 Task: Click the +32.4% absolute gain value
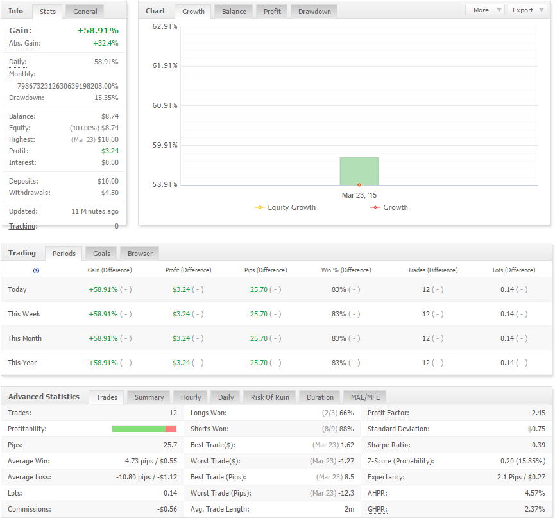click(x=106, y=43)
